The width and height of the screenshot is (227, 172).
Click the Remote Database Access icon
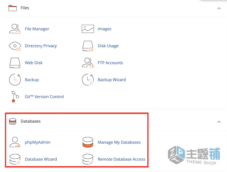88,159
